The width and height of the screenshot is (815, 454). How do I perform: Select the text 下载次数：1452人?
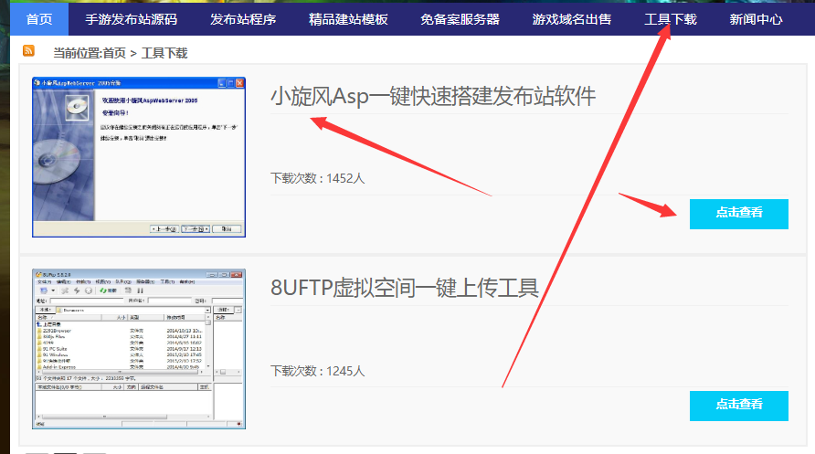tap(318, 178)
